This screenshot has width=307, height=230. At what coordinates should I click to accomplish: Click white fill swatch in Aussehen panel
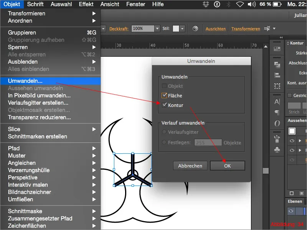(292, 131)
